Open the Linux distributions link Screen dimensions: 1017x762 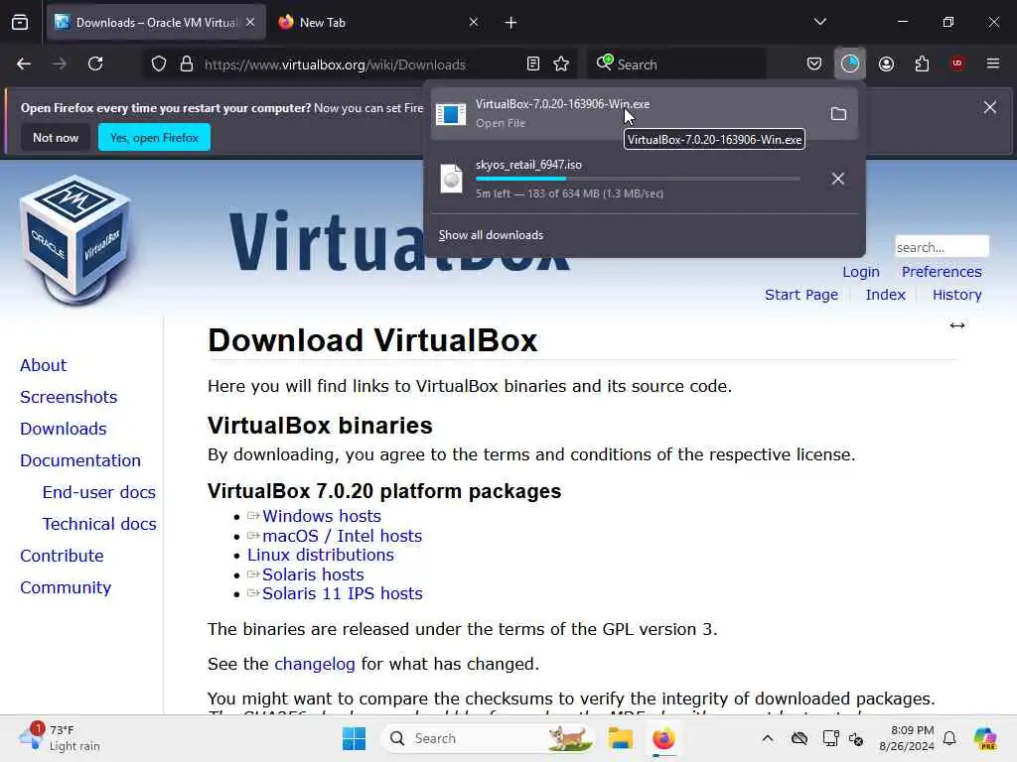coord(321,556)
